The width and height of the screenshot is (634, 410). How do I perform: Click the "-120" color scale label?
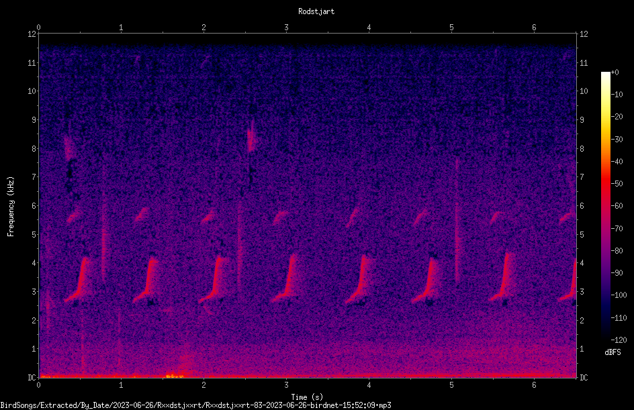coord(619,340)
